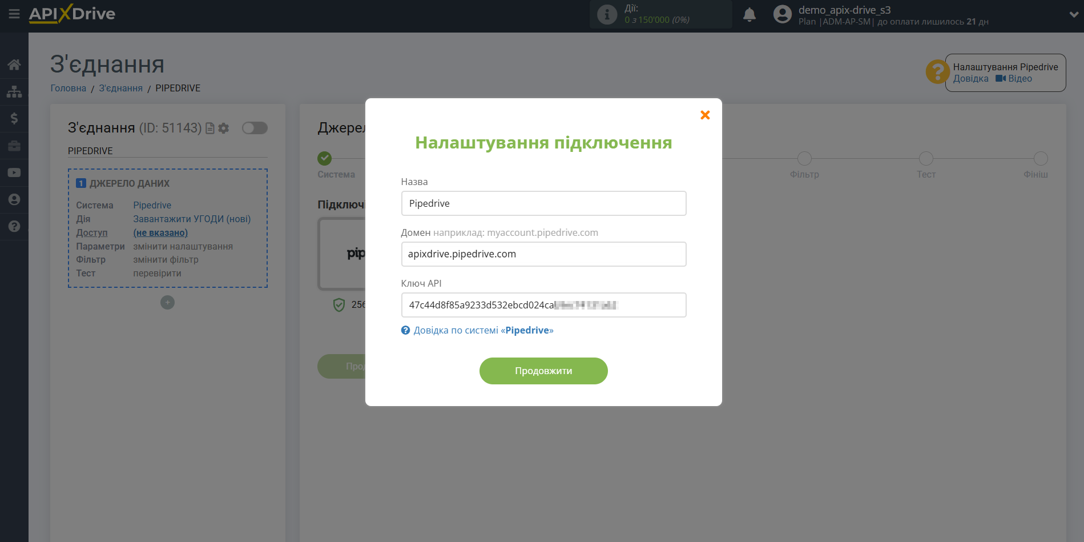Click the Система step checkmark
The height and width of the screenshot is (542, 1084).
325,158
